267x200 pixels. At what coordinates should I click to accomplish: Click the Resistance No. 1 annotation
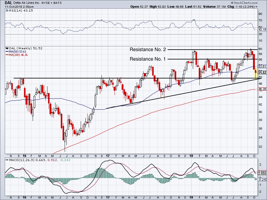pos(148,59)
